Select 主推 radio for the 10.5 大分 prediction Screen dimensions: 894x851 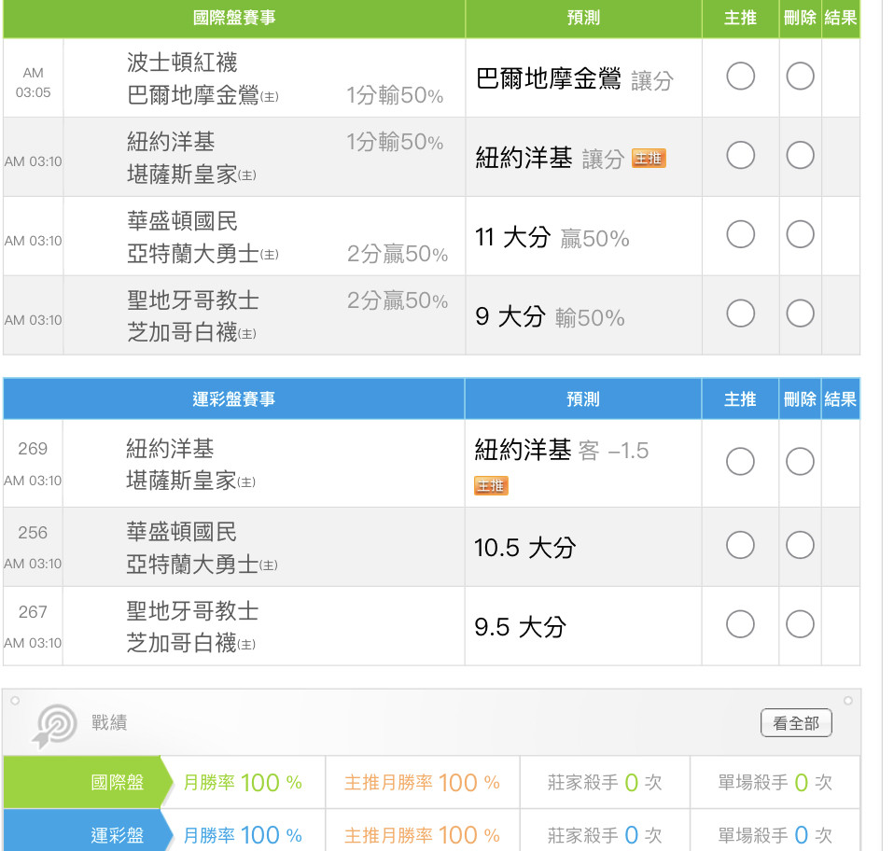(740, 546)
